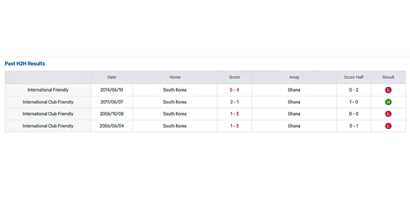Screen dimensions: 410x205
Task: Click the L result icon for 2014/06/10
Action: [388, 90]
